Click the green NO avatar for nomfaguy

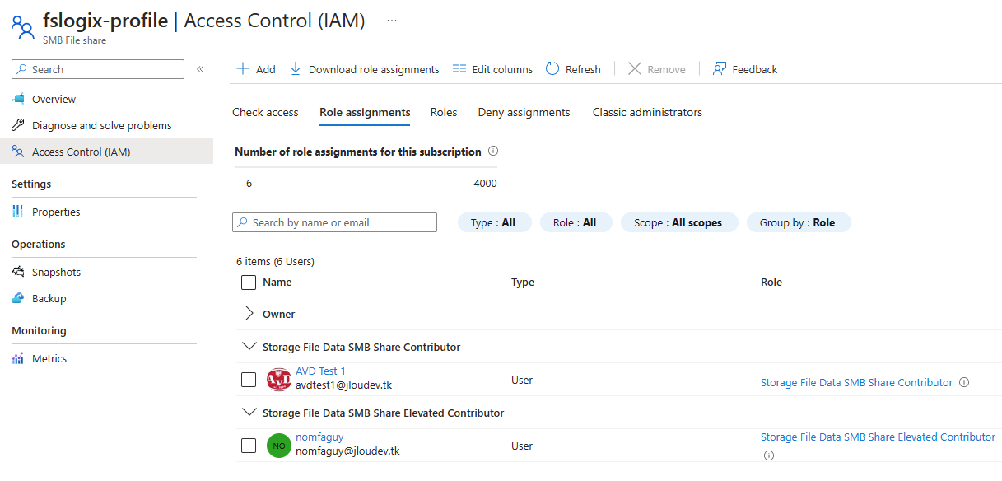(279, 446)
